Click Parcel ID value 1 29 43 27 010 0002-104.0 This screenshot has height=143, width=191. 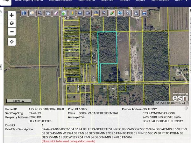[x=46, y=109]
